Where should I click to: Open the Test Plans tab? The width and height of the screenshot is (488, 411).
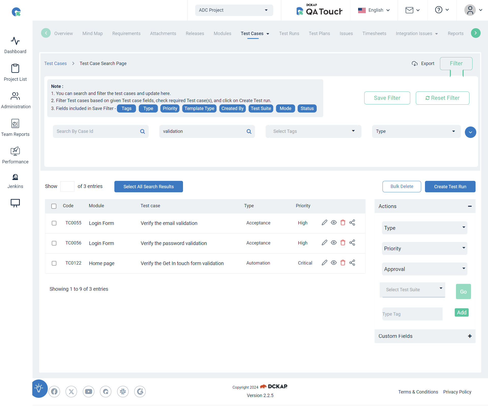319,34
